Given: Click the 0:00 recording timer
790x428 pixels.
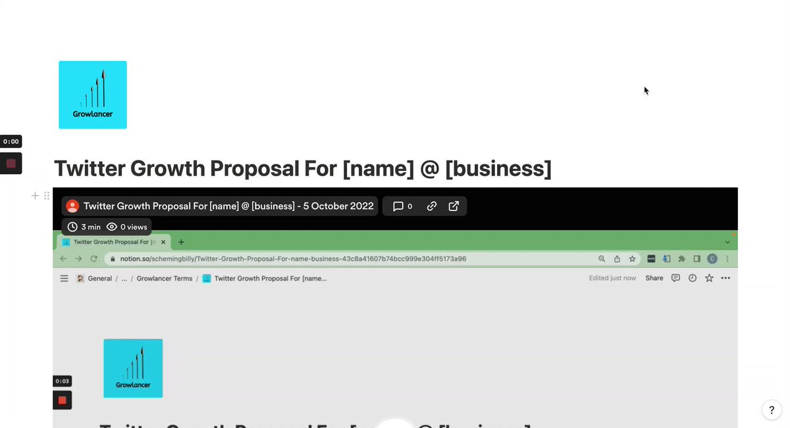Looking at the screenshot, I should (x=11, y=141).
